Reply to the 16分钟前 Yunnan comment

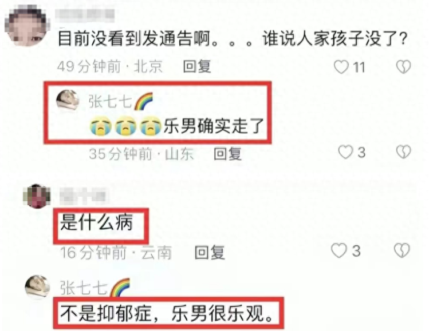pyautogui.click(x=210, y=252)
